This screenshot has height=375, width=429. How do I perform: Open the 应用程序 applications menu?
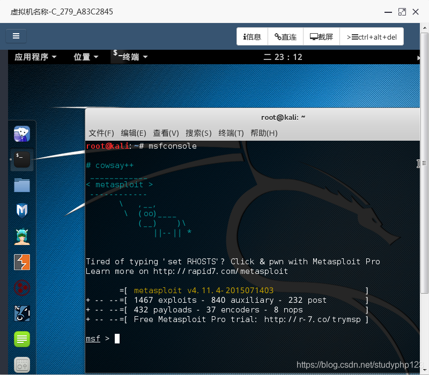[35, 57]
